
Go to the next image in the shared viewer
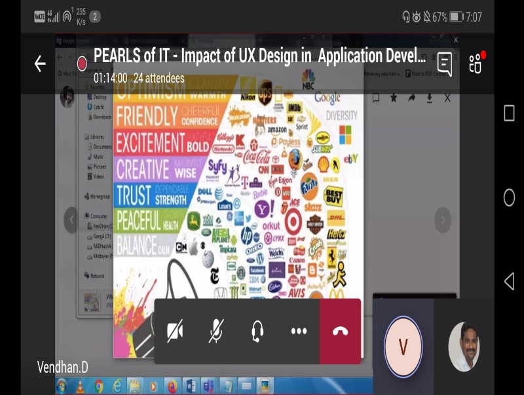[443, 220]
